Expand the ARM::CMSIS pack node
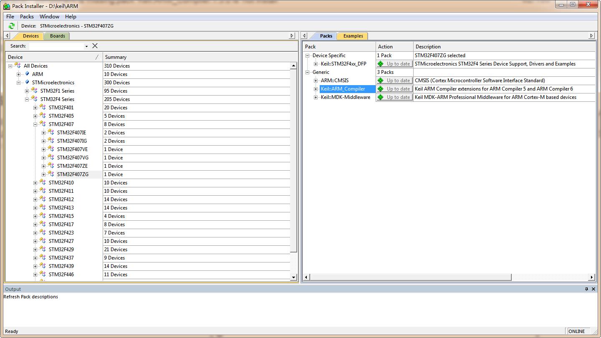This screenshot has width=601, height=338. [316, 81]
